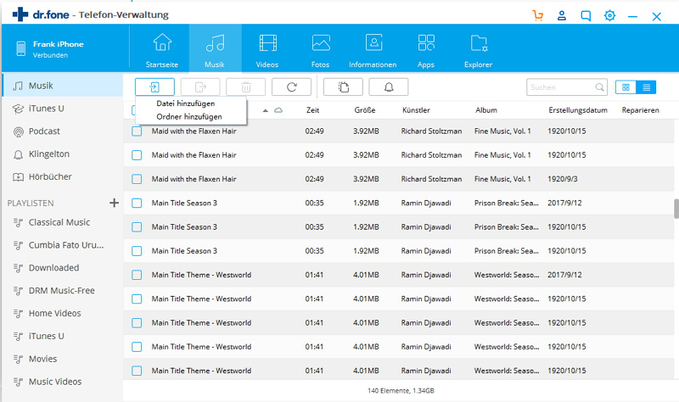The width and height of the screenshot is (679, 402).
Task: Open the DRM Music-Free playlist
Action: pos(63,291)
